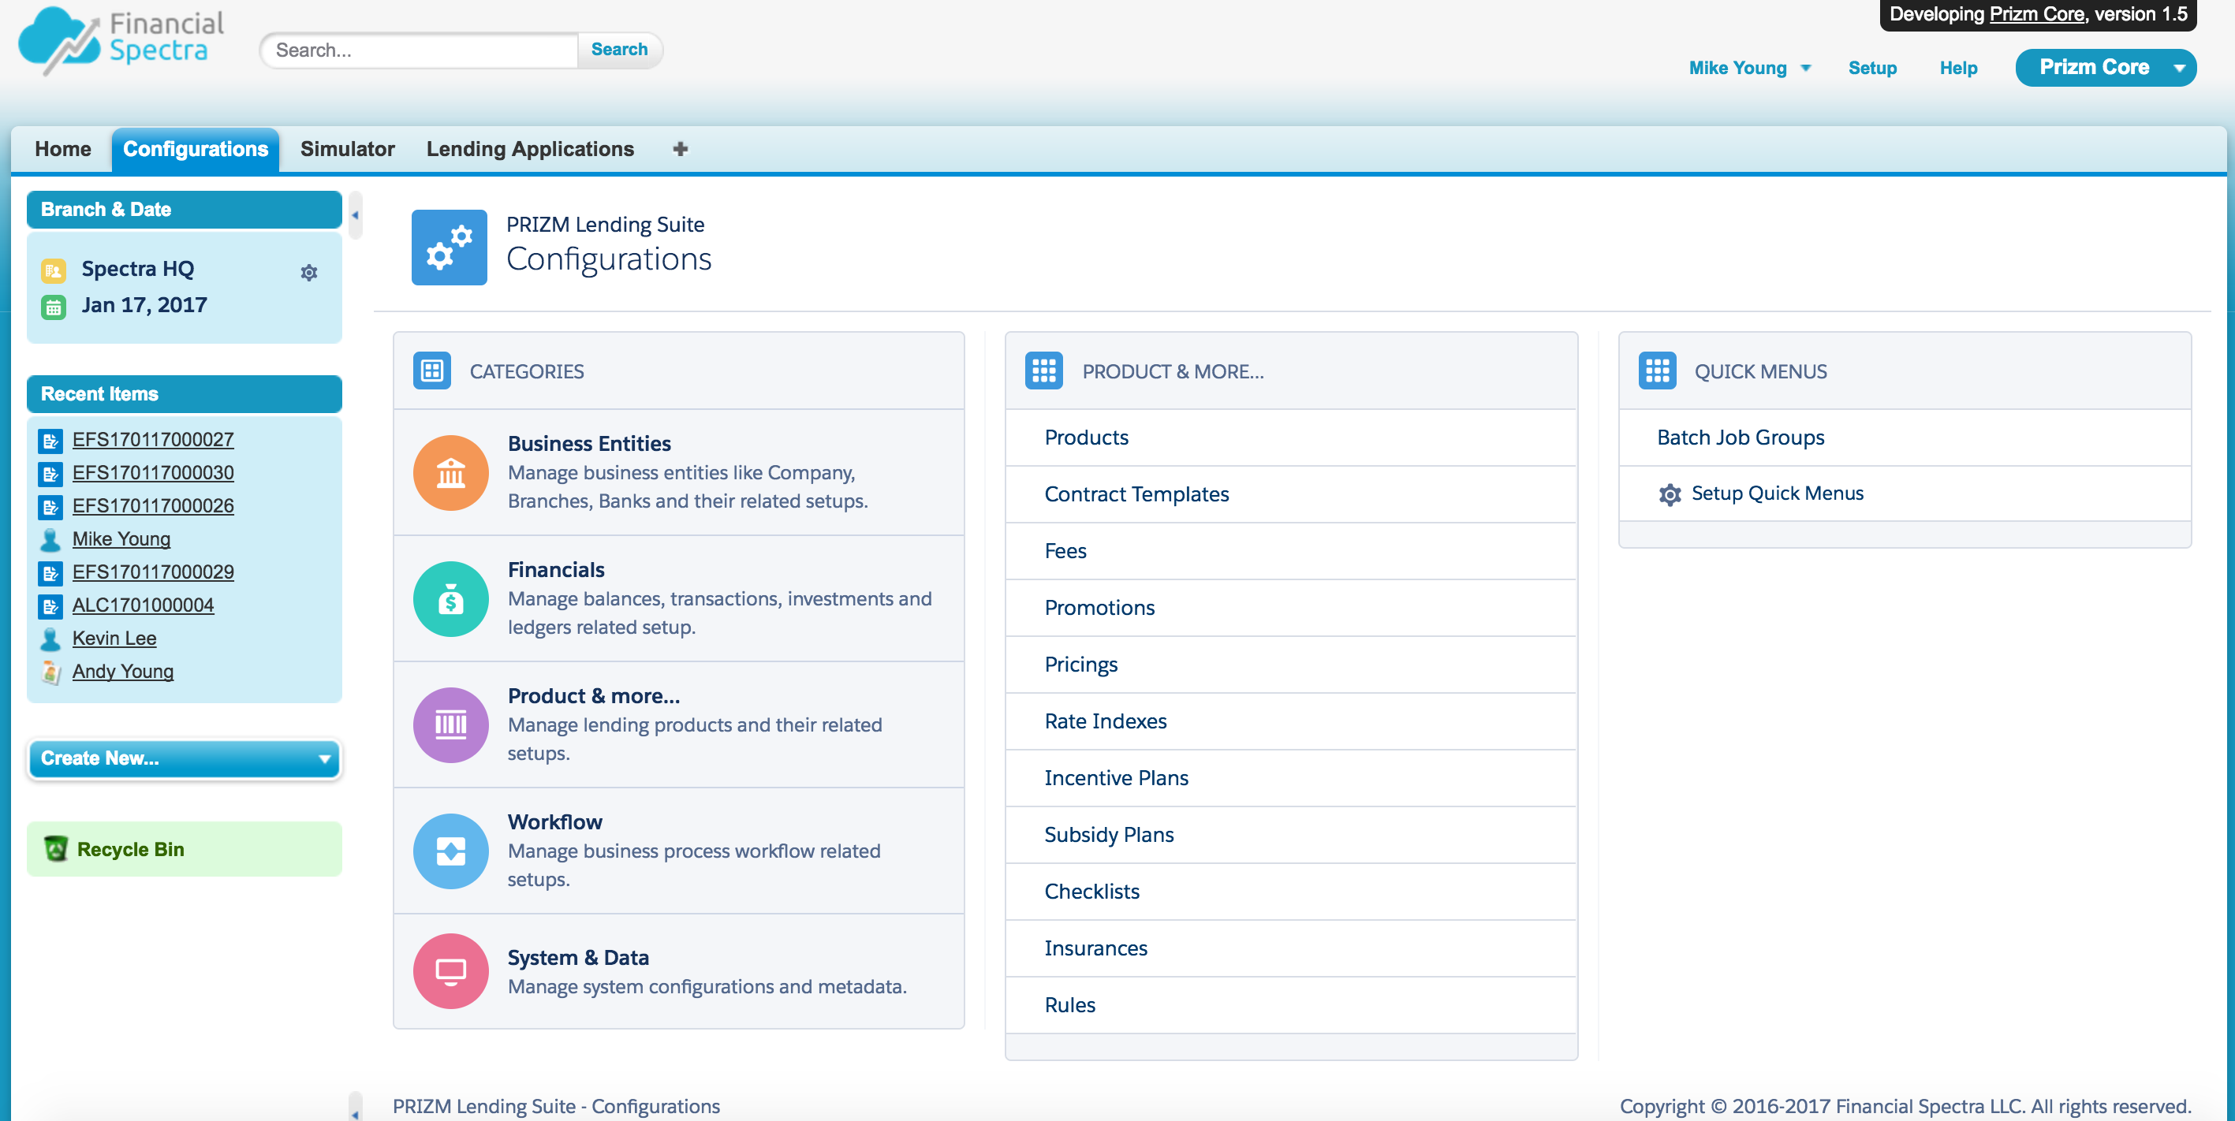Open the Rules configuration
The height and width of the screenshot is (1121, 2235).
pos(1069,1006)
